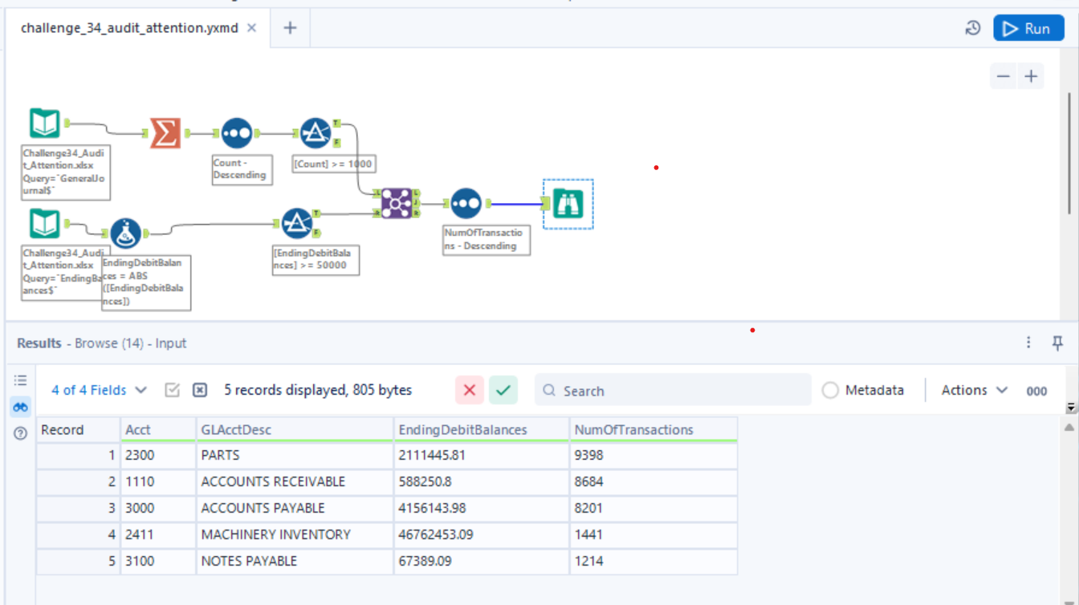
Task: Click the select all fields checkbox icon
Action: 172,391
